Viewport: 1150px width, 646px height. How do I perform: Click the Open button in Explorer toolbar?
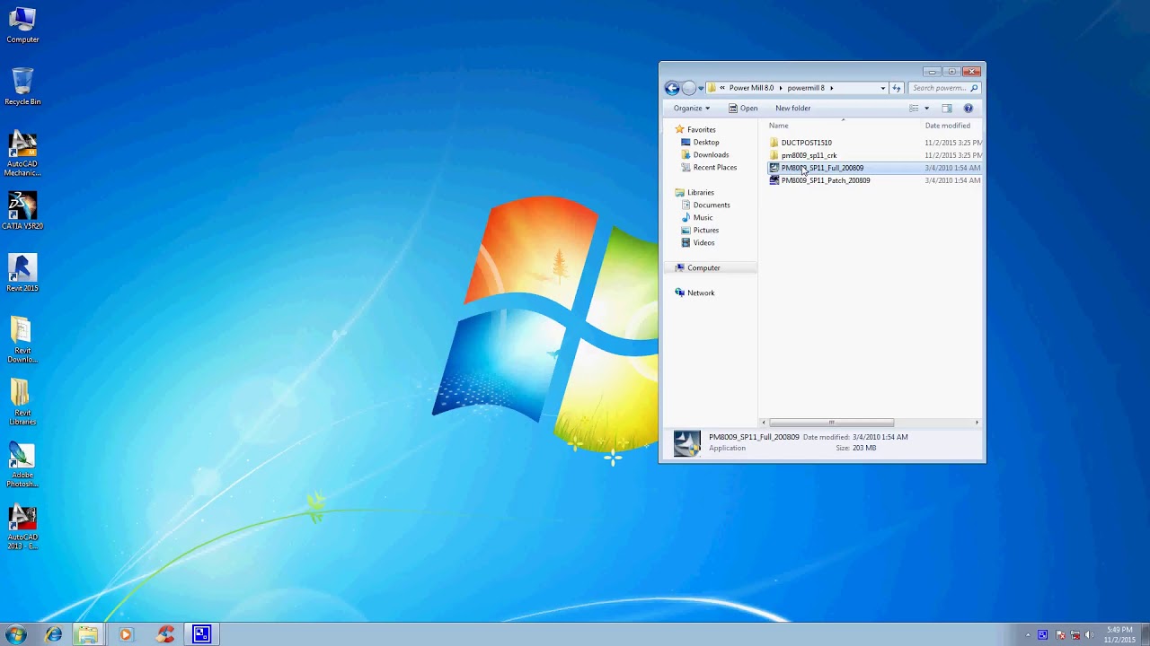[743, 109]
